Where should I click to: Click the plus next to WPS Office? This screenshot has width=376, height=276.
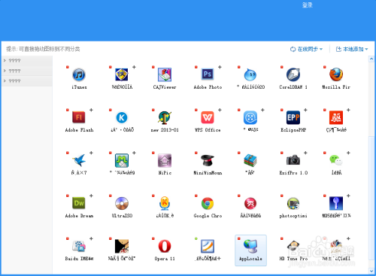pyautogui.click(x=220, y=110)
